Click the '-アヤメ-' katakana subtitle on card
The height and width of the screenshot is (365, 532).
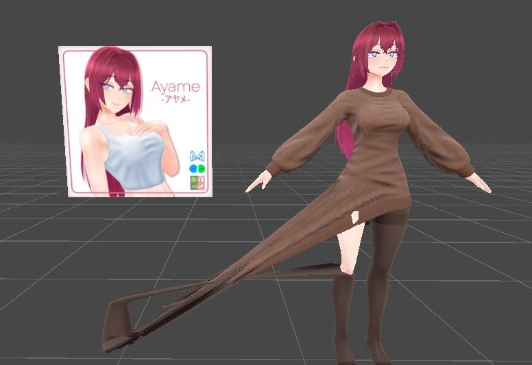[x=176, y=100]
